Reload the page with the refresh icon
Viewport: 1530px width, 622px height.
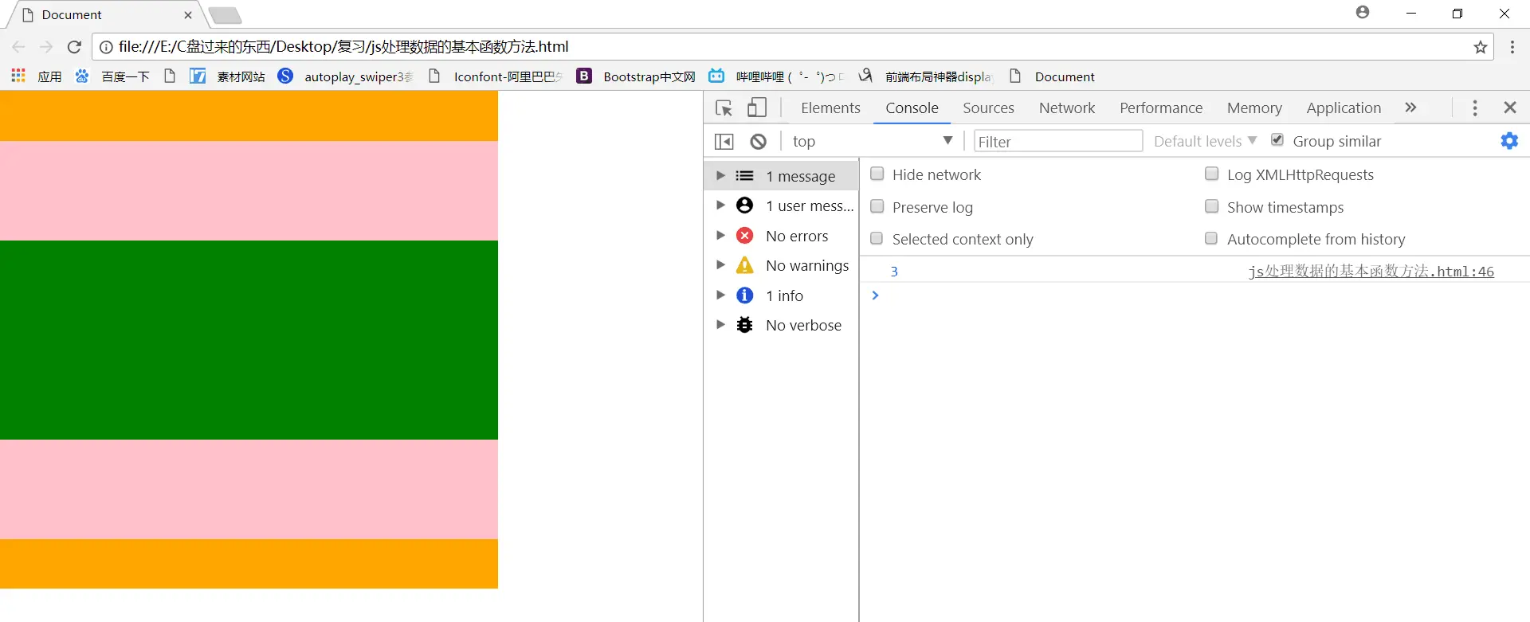(74, 47)
